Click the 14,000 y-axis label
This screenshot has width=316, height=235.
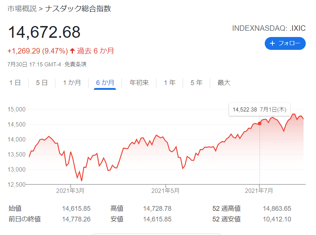16,139
